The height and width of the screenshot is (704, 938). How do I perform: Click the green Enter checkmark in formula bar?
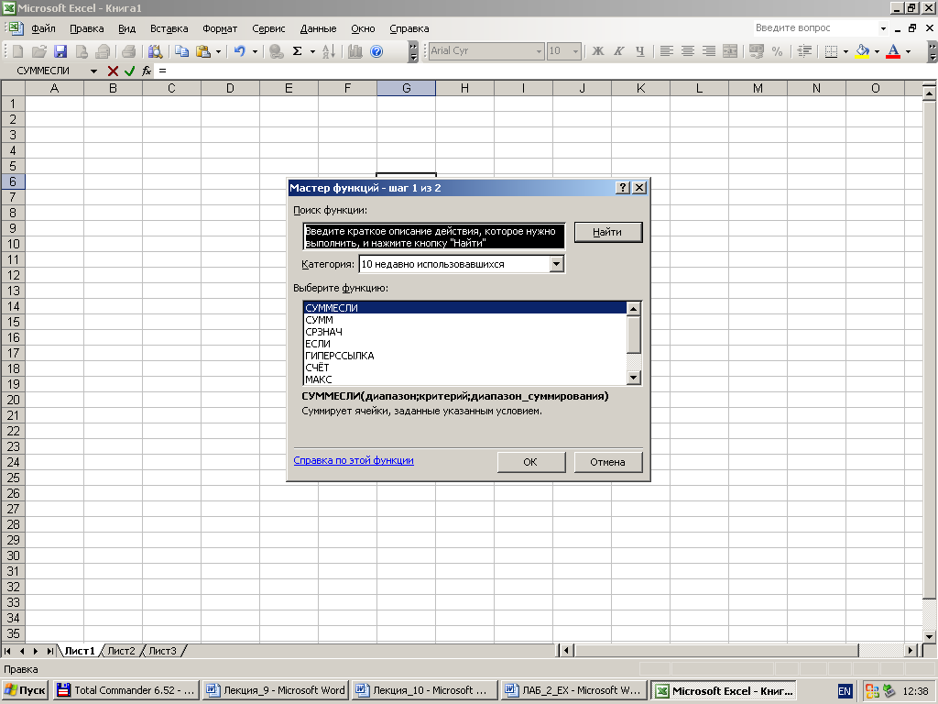click(x=130, y=71)
